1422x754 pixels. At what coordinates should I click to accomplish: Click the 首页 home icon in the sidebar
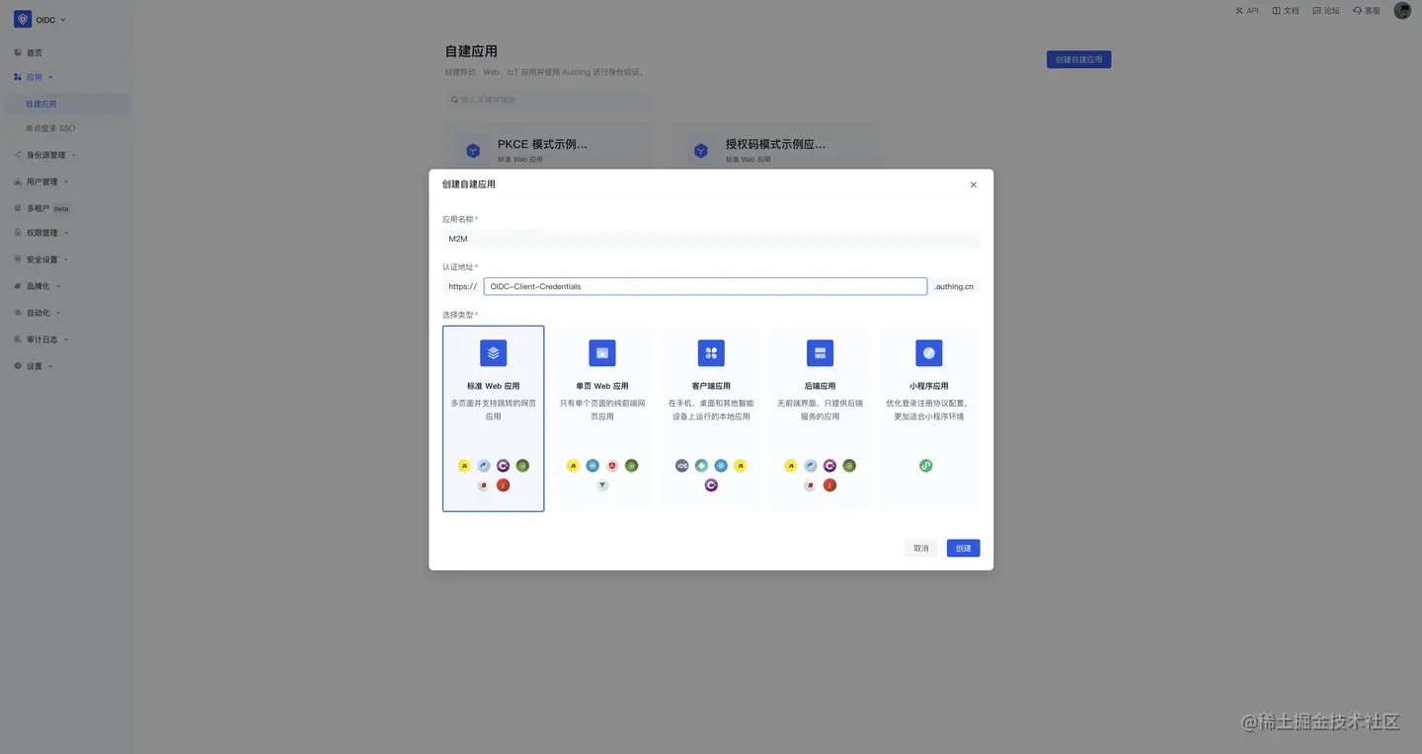[17, 52]
